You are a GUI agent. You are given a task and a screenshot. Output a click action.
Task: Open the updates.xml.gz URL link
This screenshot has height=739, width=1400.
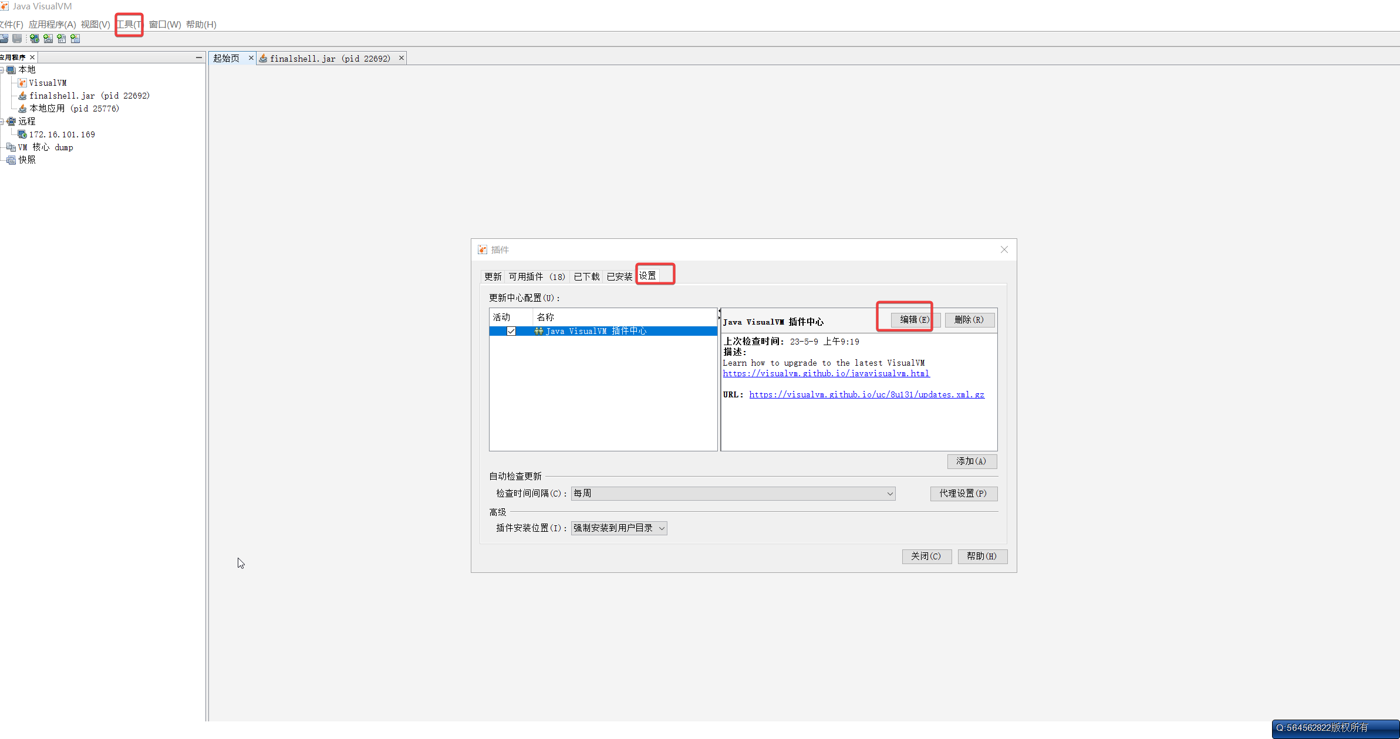[x=866, y=395]
